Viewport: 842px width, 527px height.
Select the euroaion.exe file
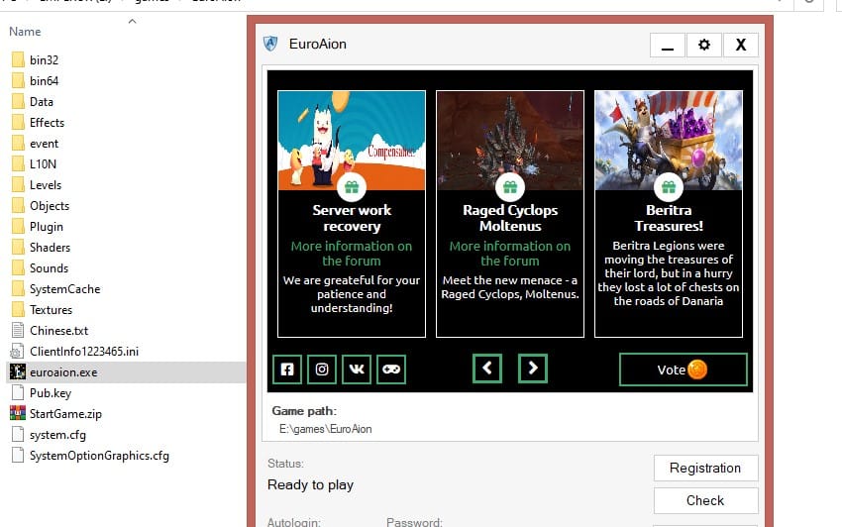coord(63,372)
